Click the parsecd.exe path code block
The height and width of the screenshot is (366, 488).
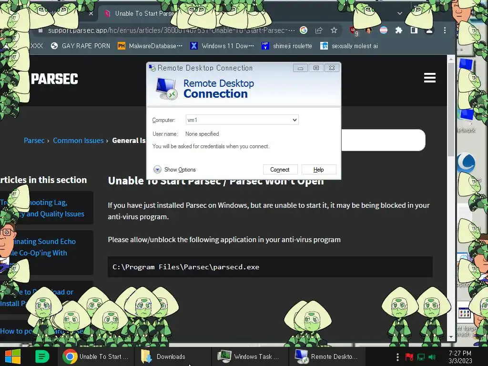(270, 267)
